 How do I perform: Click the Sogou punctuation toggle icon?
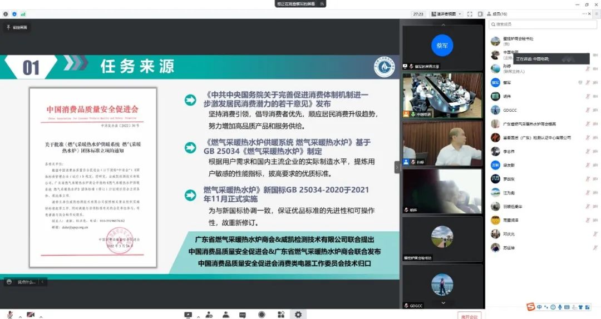(546, 307)
